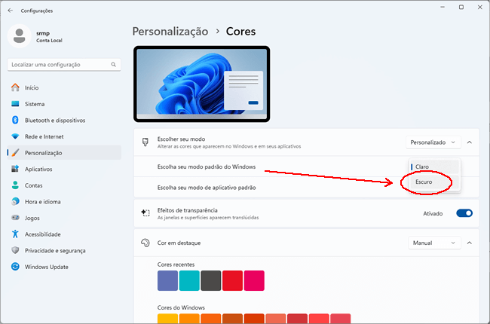490x324 pixels.
Task: Pick the dark gray recent color
Action: (x=211, y=280)
